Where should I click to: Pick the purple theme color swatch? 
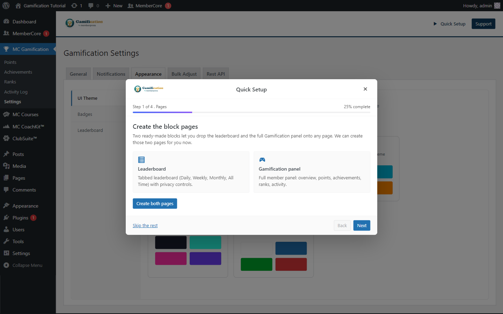[x=205, y=259]
